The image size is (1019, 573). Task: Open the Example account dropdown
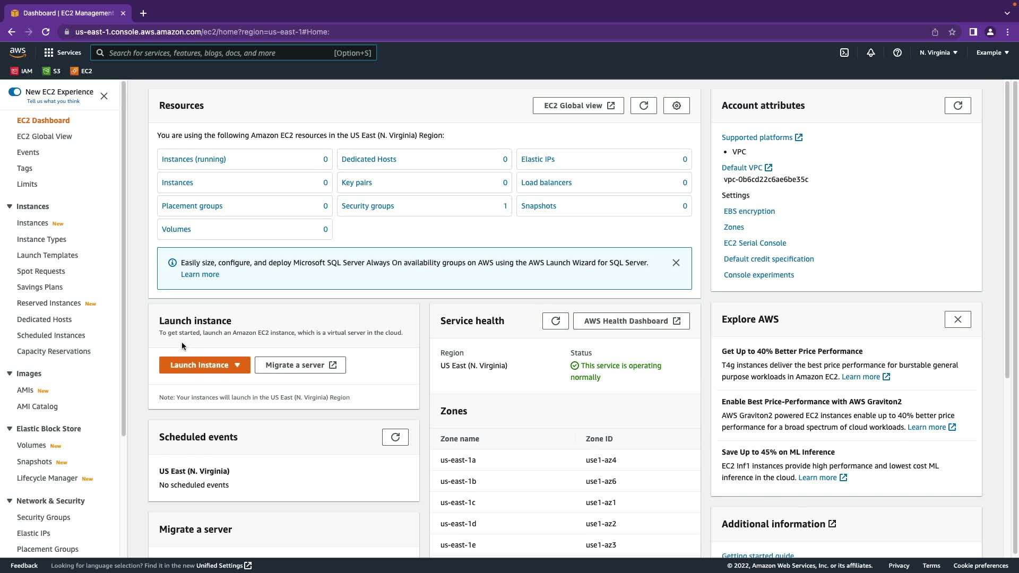pos(992,53)
